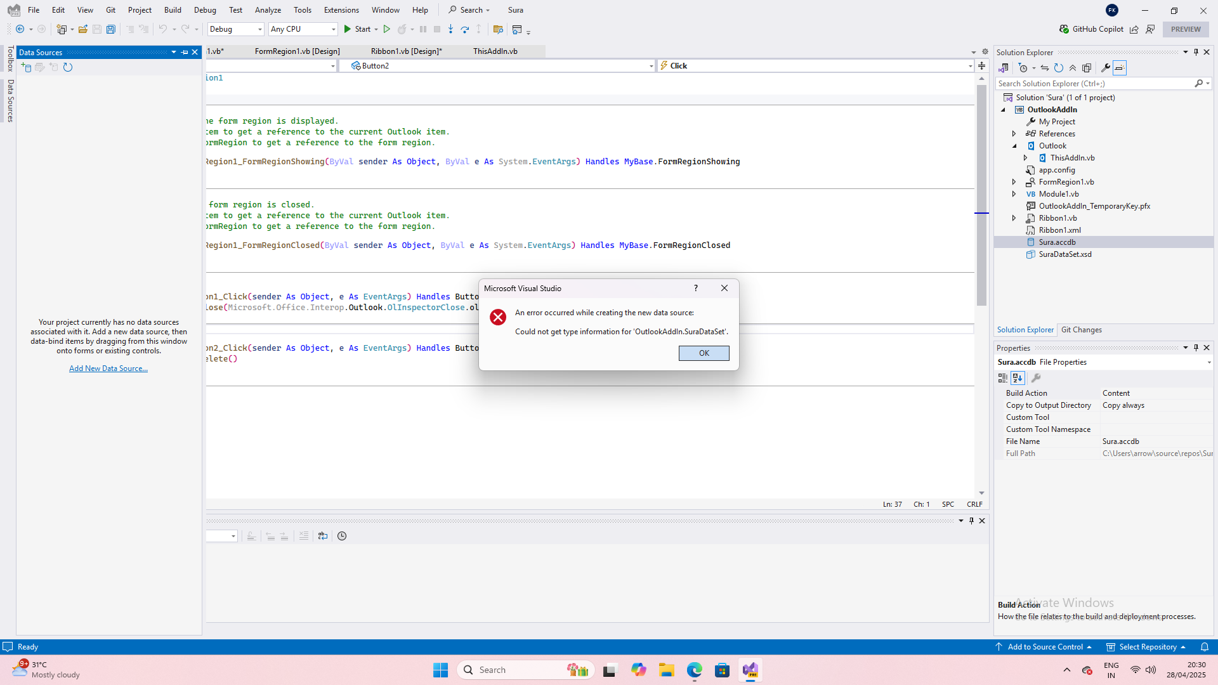This screenshot has height=685, width=1218.
Task: Open GitHub Copilot menu
Action: tap(1091, 29)
